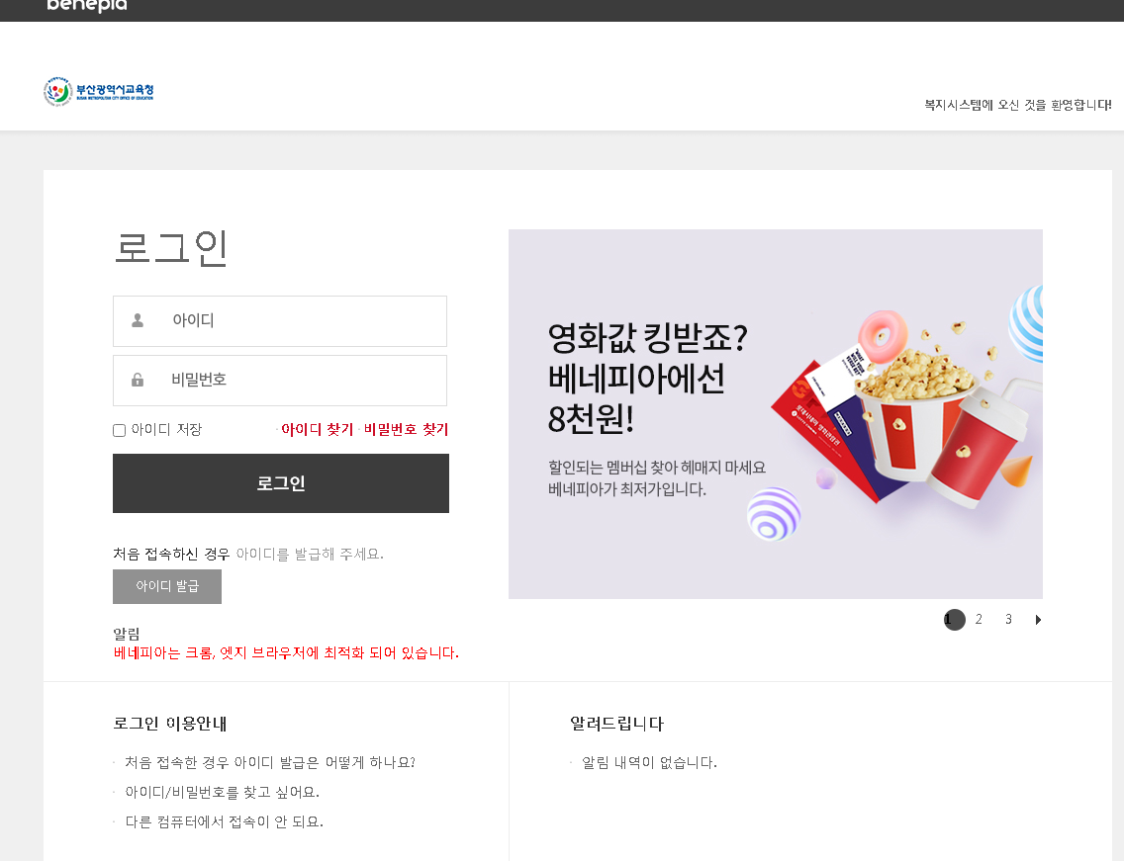Image resolution: width=1124 pixels, height=861 pixels.
Task: Advance the banner using the right arrow
Action: pos(1038,620)
